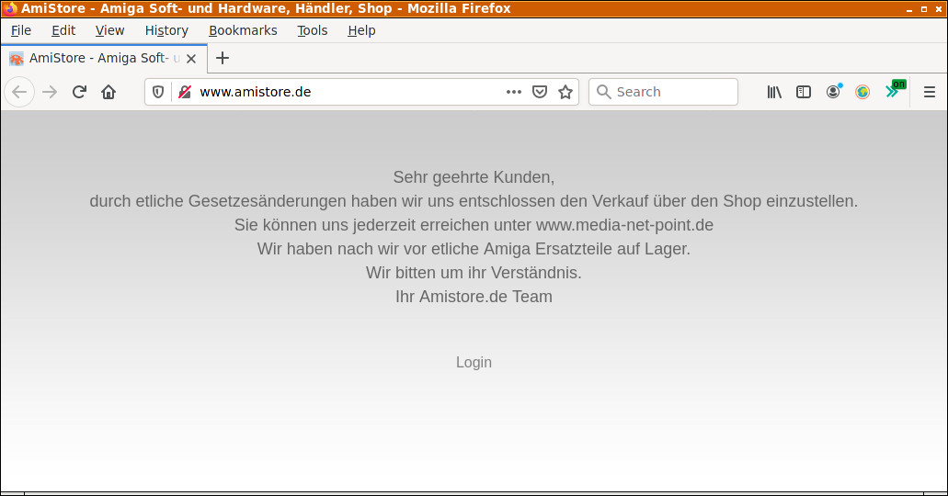Minimize the Firefox window
Viewport: 948px width, 496px height.
pos(909,9)
